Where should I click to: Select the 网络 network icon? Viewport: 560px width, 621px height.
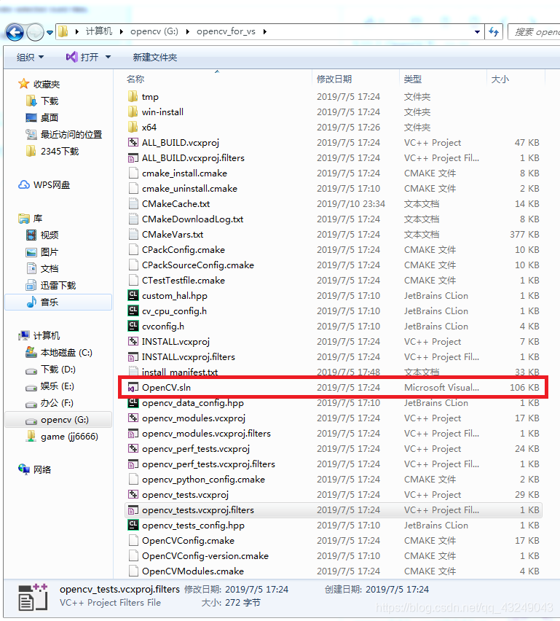24,469
